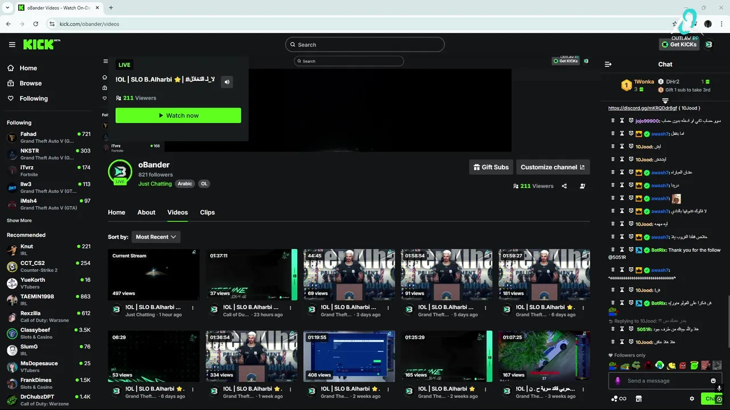Open the Most Recent sort dropdown
730x410 pixels.
[156, 237]
